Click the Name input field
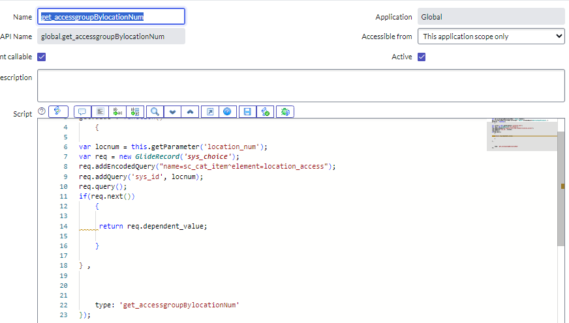 (111, 17)
